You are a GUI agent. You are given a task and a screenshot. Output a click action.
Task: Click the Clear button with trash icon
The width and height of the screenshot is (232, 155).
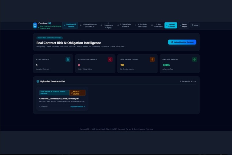[x=195, y=25]
